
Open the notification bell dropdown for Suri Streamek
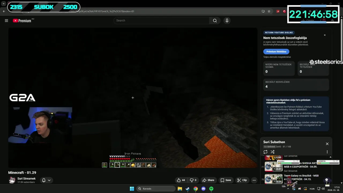pyautogui.click(x=46, y=180)
